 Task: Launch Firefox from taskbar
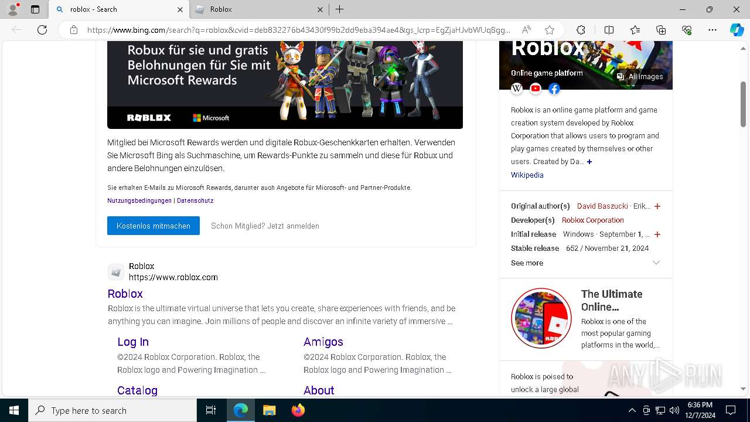click(x=298, y=410)
